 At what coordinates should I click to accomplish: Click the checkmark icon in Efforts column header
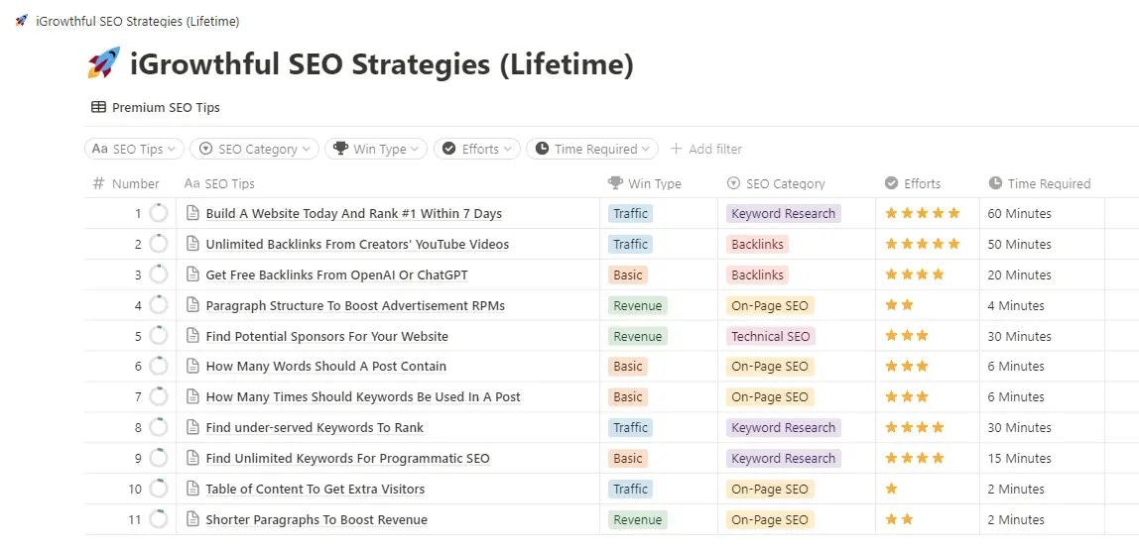point(892,183)
